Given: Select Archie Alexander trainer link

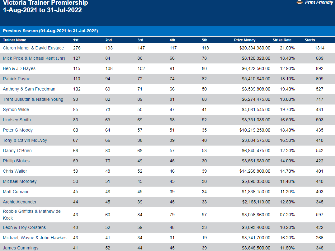Looking at the screenshot, I should (x=20, y=202).
